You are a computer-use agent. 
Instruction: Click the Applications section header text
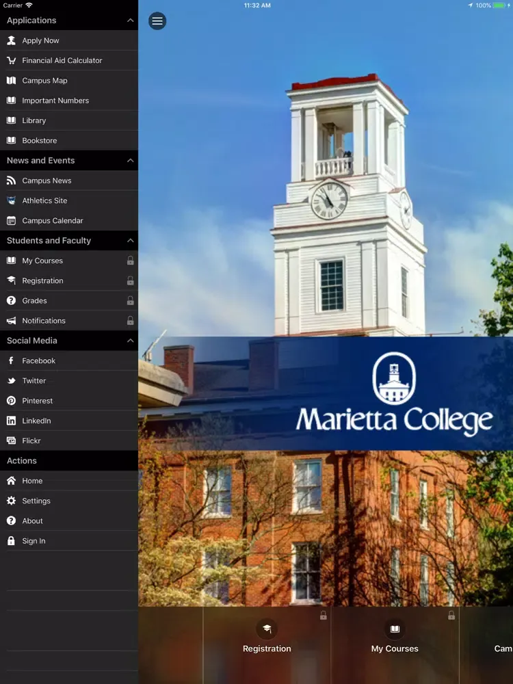(x=31, y=21)
